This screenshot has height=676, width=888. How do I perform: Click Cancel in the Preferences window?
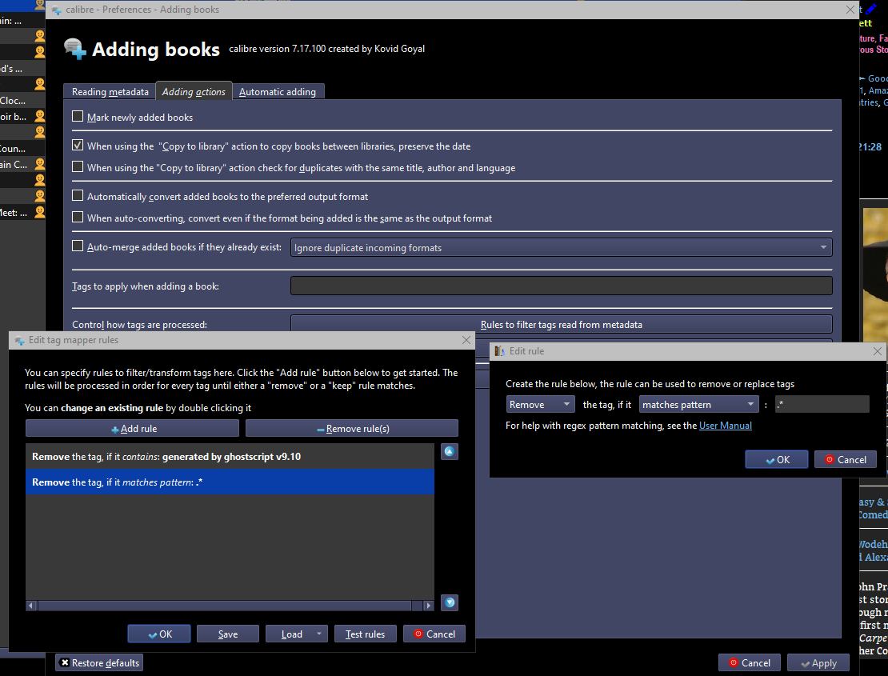tap(750, 663)
